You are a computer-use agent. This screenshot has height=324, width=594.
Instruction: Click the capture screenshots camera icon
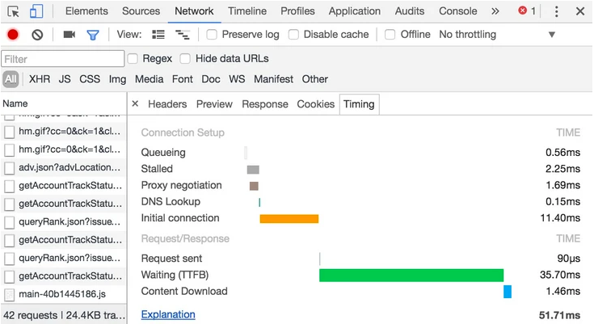click(70, 35)
